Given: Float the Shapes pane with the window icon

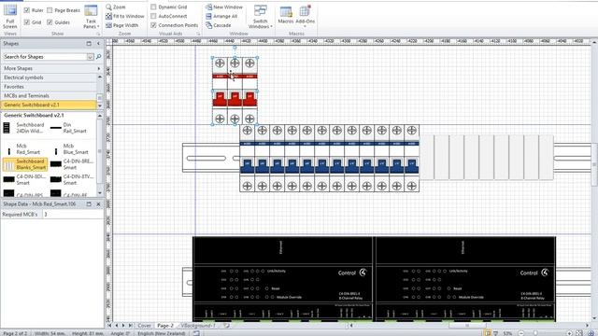Looking at the screenshot, I should point(89,44).
